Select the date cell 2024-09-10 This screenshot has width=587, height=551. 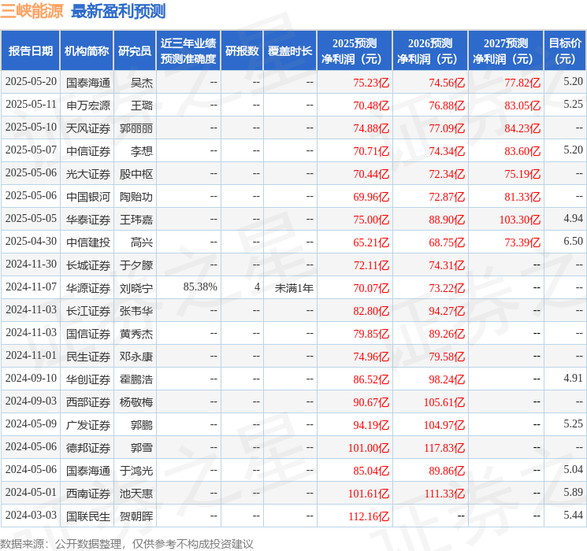31,378
